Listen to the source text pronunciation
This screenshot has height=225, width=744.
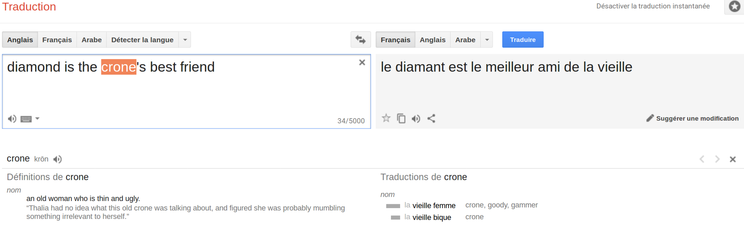pos(12,119)
